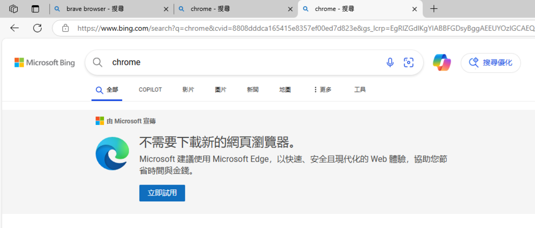
Task: Close the middle chrome search tab
Action: [290, 9]
